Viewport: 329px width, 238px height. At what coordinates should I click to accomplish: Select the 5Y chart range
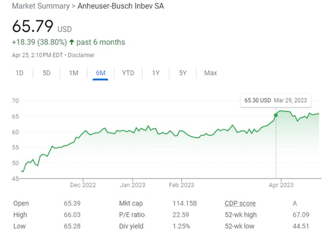click(183, 73)
